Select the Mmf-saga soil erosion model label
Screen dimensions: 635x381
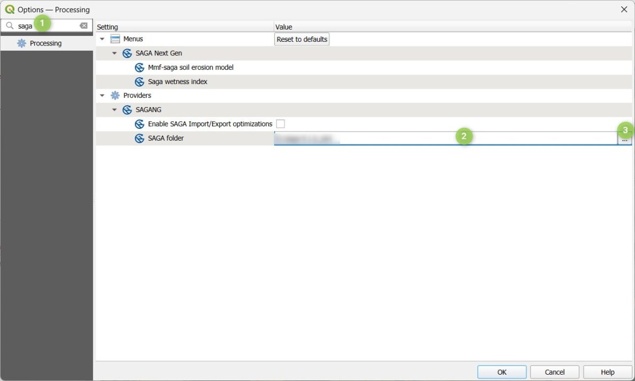coord(190,68)
